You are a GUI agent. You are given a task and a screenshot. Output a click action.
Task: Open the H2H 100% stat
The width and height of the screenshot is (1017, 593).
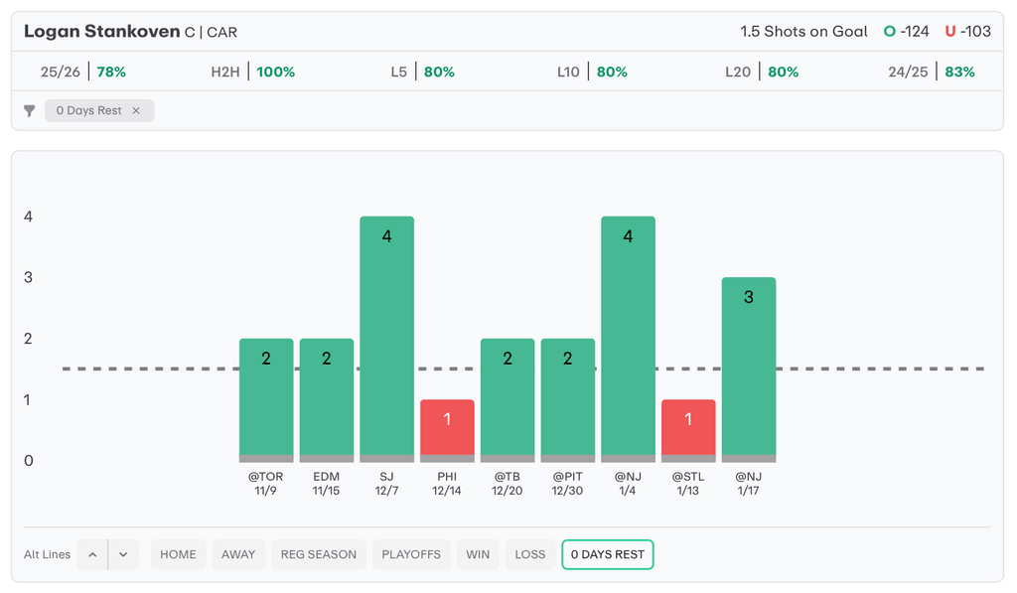coord(253,72)
